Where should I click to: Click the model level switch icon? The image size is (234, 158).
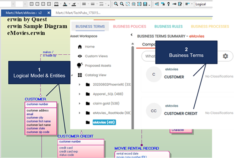click(x=187, y=4)
